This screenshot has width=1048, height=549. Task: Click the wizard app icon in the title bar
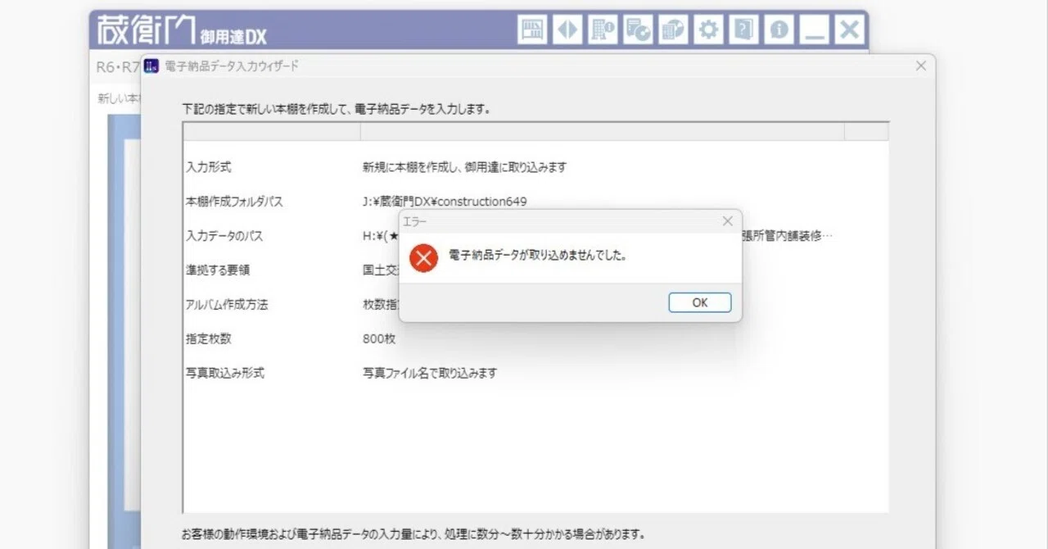(151, 66)
